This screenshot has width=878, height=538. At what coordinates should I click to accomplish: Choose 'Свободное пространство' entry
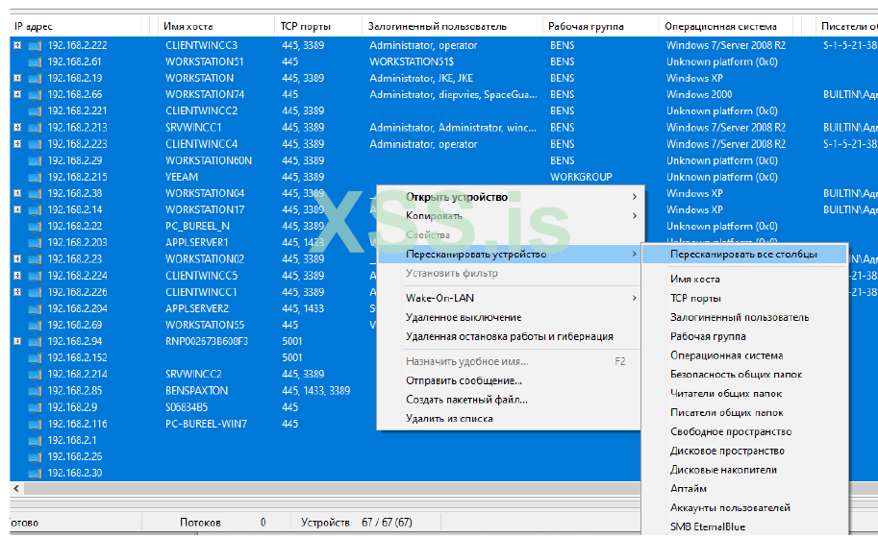pos(744,431)
